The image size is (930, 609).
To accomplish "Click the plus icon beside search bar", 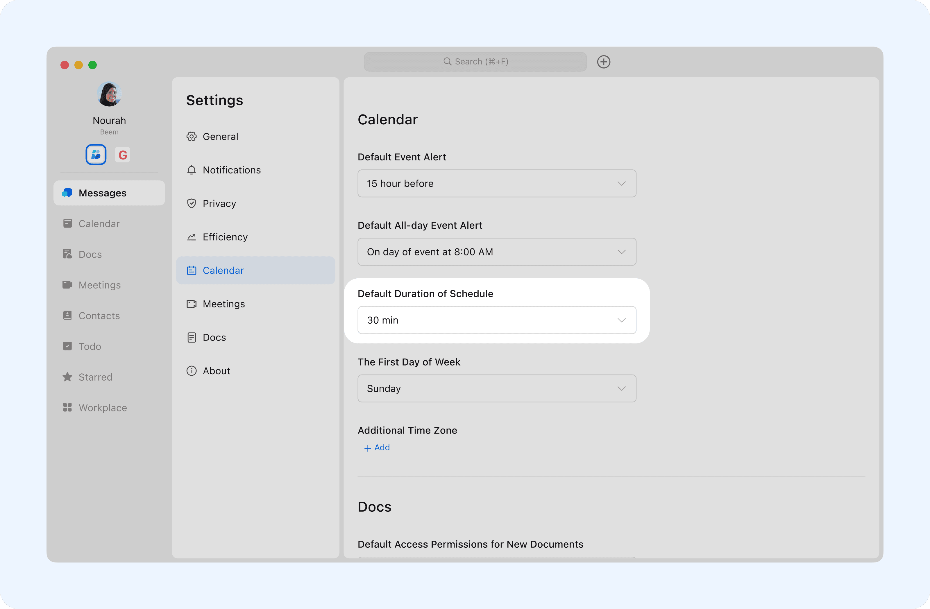I will (603, 62).
